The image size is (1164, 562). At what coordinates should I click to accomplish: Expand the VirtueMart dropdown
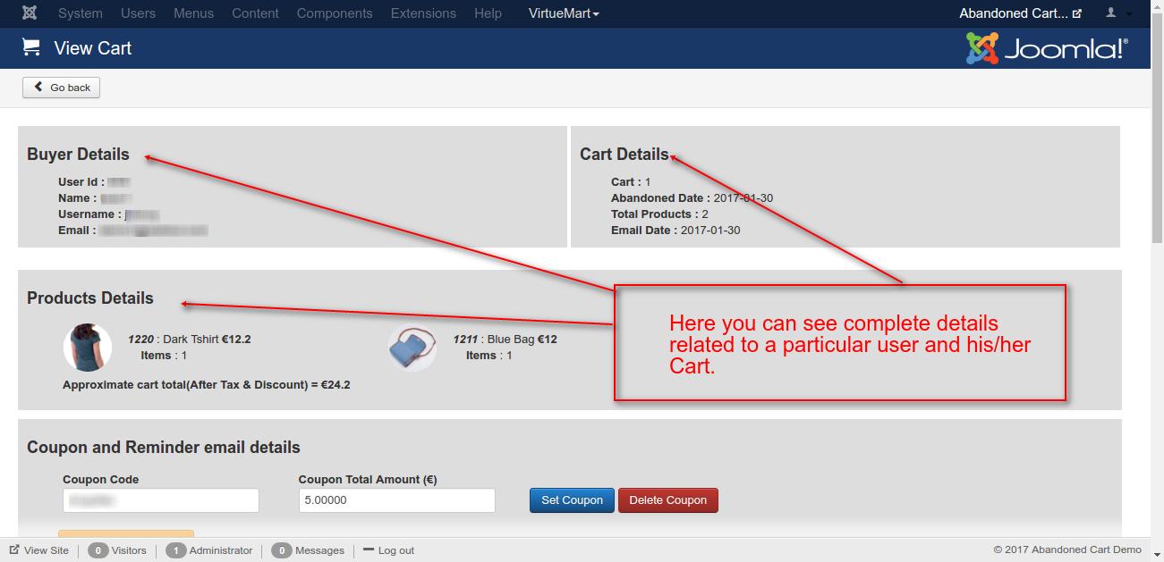click(564, 13)
